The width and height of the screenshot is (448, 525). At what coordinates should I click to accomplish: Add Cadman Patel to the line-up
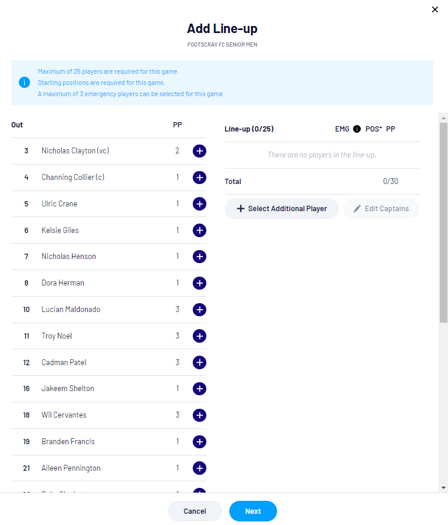click(x=199, y=363)
